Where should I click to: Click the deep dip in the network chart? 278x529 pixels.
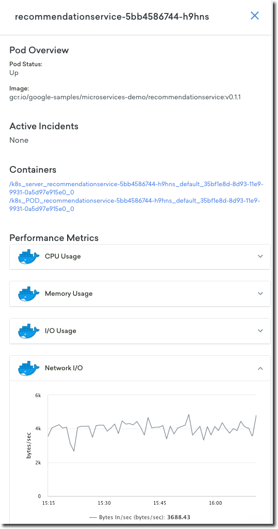click(x=74, y=451)
